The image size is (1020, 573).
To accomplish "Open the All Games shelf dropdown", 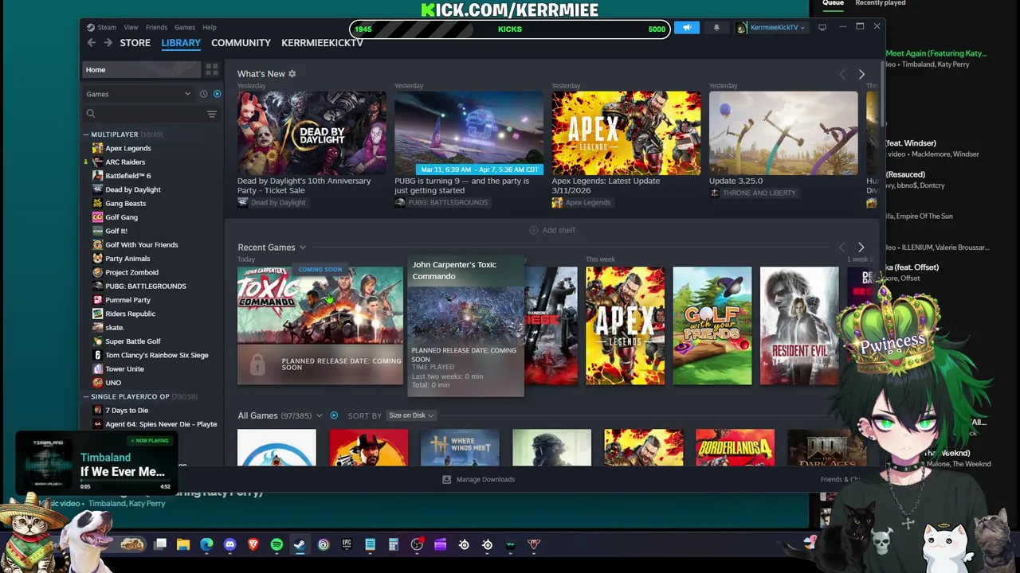I will 319,415.
